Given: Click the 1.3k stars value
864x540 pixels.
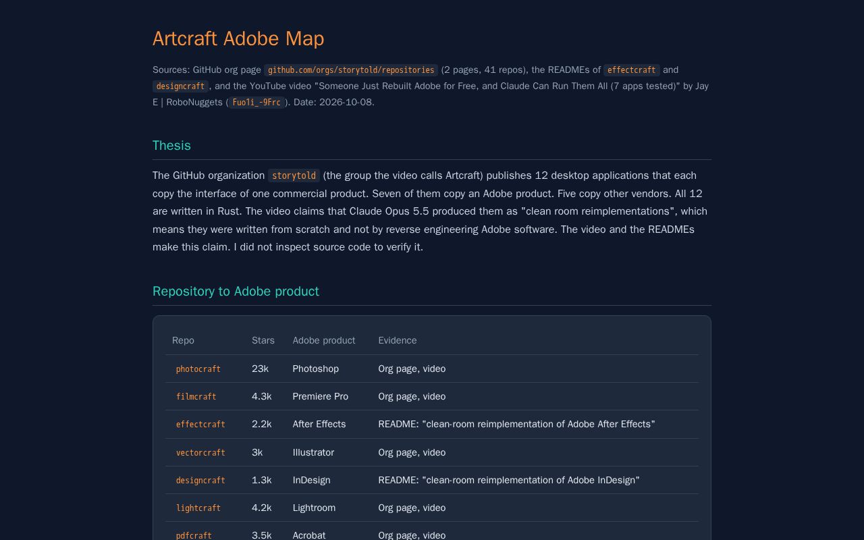Looking at the screenshot, I should (x=262, y=480).
